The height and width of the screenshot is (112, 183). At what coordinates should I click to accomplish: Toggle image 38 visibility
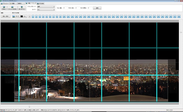(x=179, y=16)
